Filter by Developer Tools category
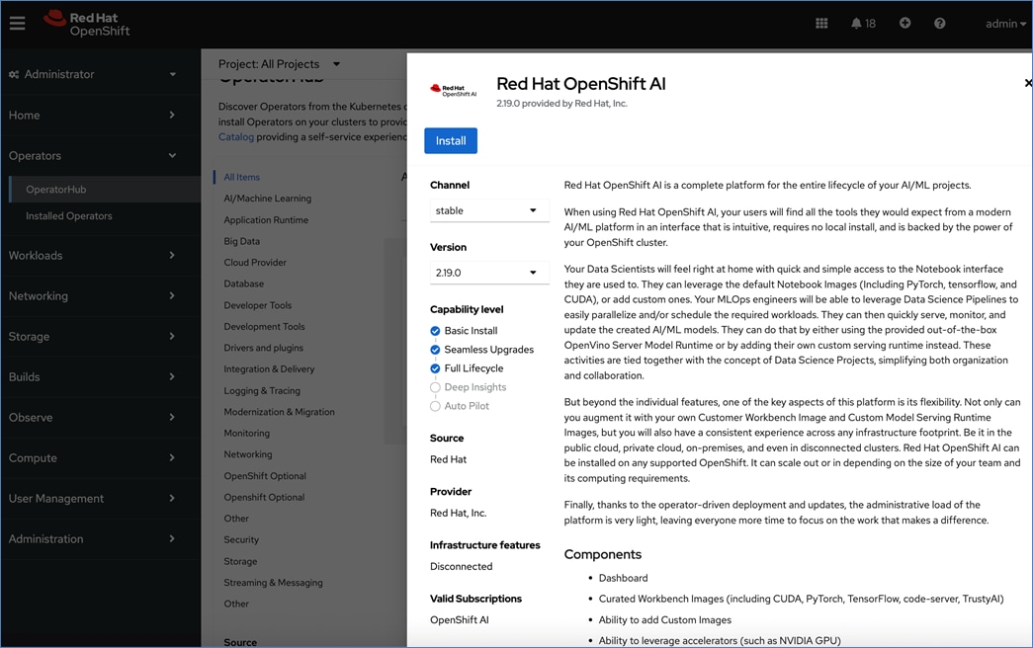 (x=258, y=305)
